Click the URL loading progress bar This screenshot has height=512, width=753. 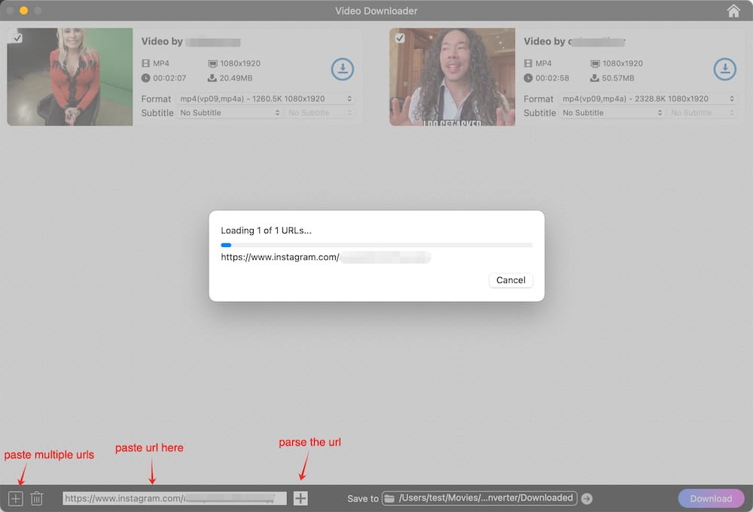pyautogui.click(x=376, y=245)
